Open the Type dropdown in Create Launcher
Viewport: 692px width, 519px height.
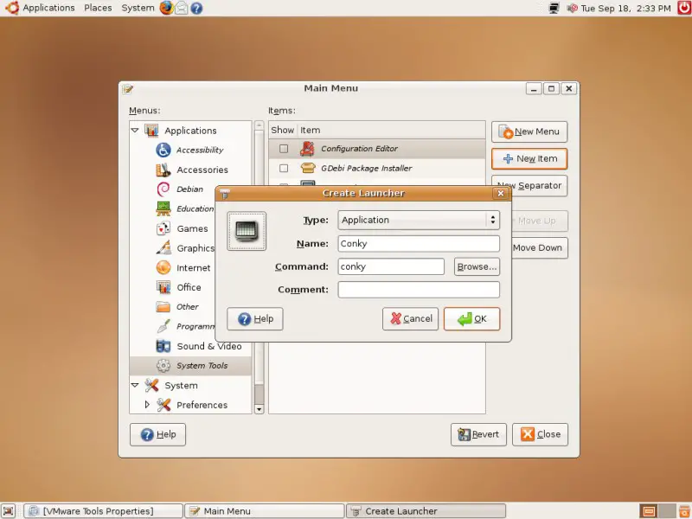click(419, 220)
